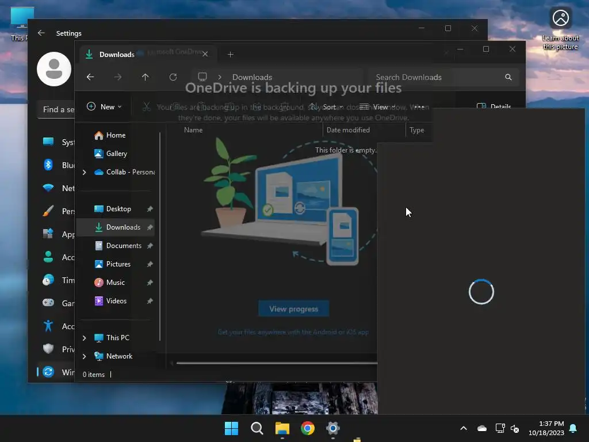
Task: Open the Desktop quick access folder
Action: click(118, 208)
